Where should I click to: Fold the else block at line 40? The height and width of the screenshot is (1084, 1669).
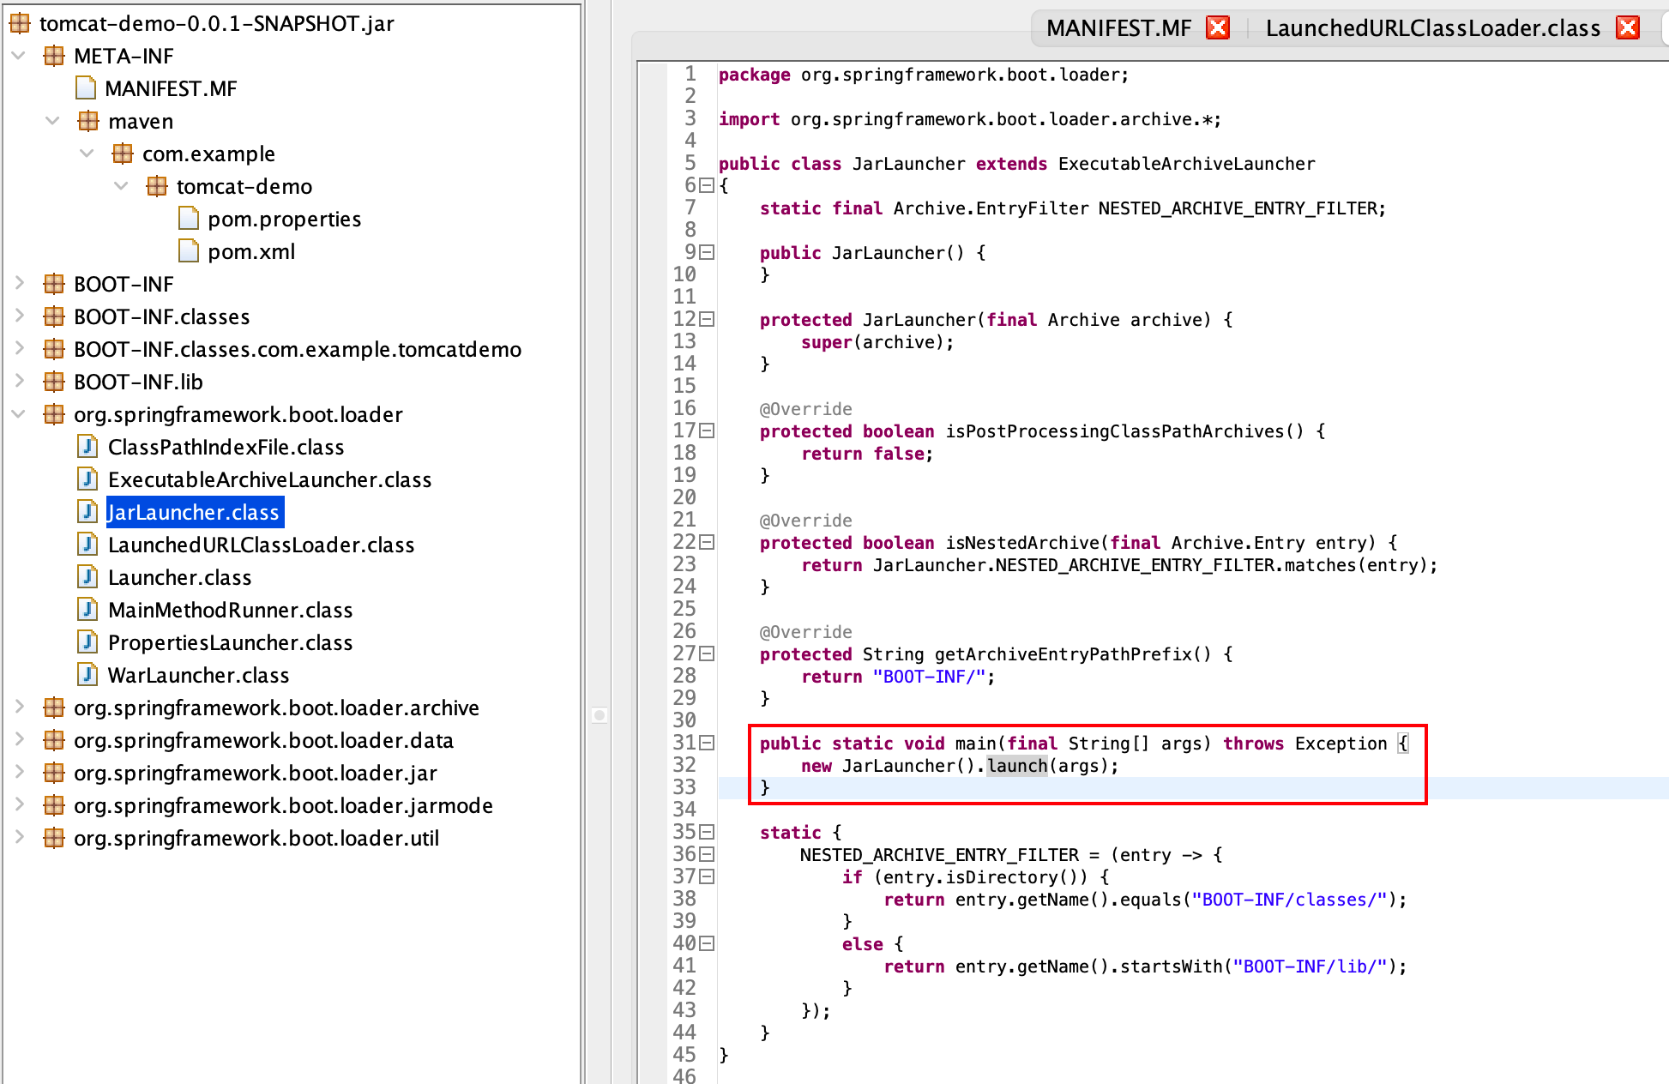pos(707,943)
